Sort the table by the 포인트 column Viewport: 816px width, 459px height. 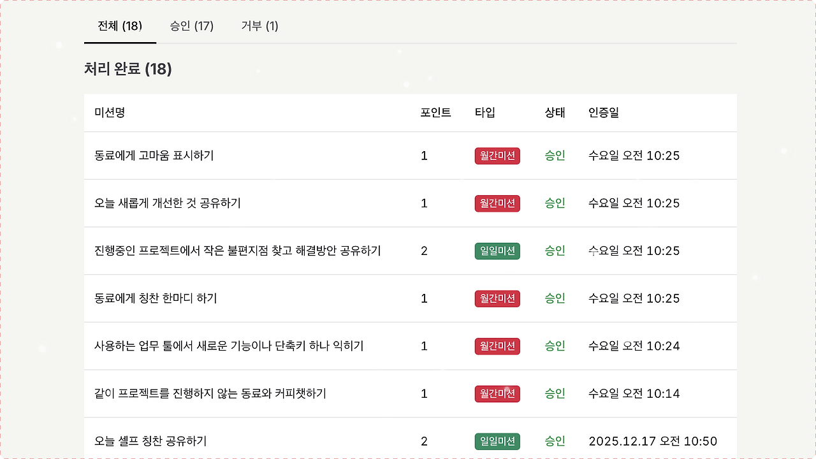(436, 112)
